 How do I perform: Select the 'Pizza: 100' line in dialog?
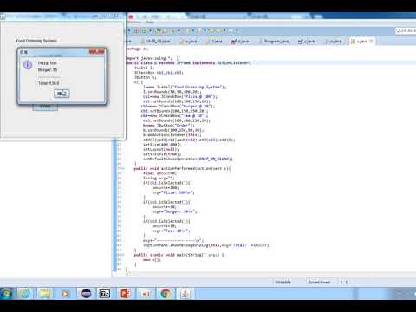pyautogui.click(x=48, y=63)
